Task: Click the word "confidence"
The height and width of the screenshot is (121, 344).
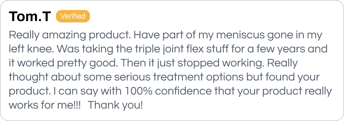Action: [x=183, y=91]
